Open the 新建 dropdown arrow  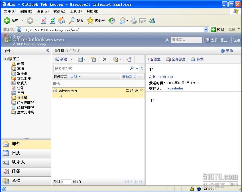pyautogui.click(x=72, y=59)
